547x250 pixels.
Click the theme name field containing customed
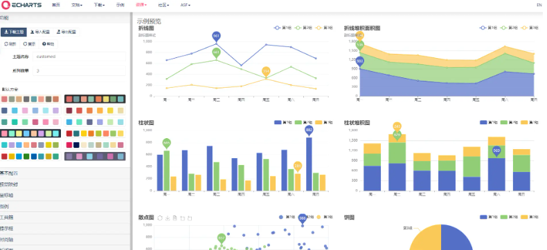pyautogui.click(x=79, y=57)
